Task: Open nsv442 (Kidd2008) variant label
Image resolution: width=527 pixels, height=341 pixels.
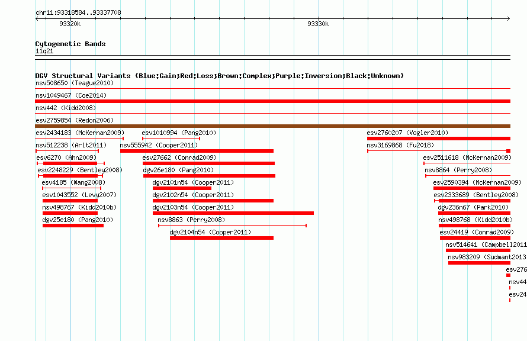Action: (66, 108)
